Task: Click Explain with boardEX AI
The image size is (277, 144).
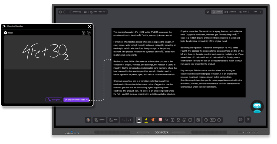Action: [76, 100]
